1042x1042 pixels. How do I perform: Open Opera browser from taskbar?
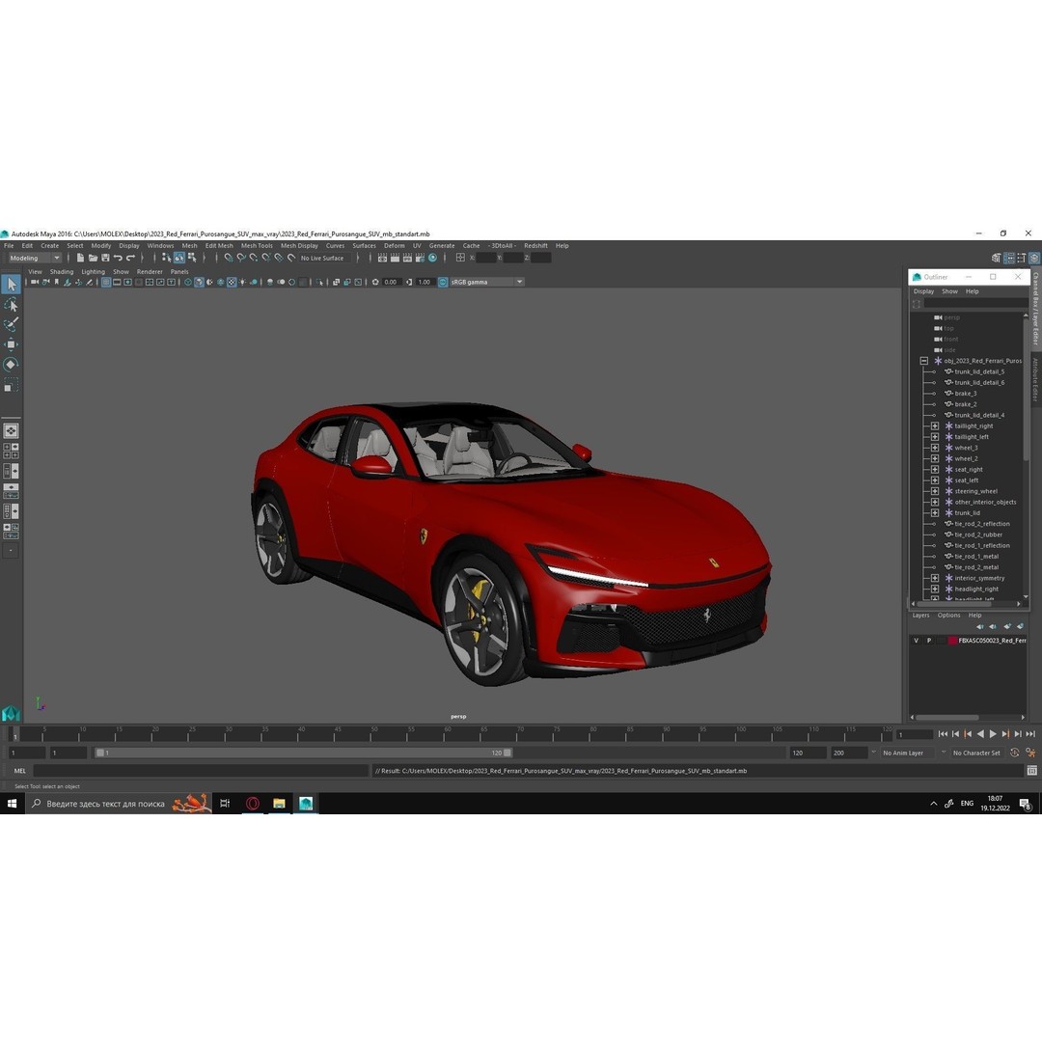click(x=253, y=804)
